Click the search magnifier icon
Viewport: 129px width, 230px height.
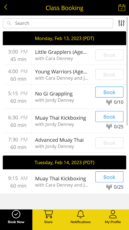coord(9,23)
